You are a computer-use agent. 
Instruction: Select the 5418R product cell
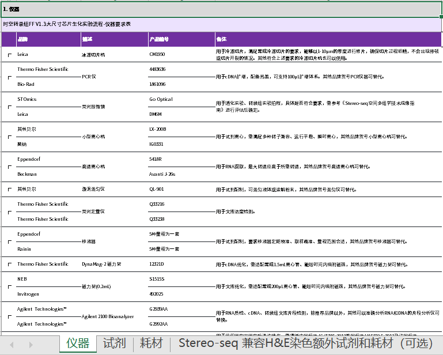(181, 159)
